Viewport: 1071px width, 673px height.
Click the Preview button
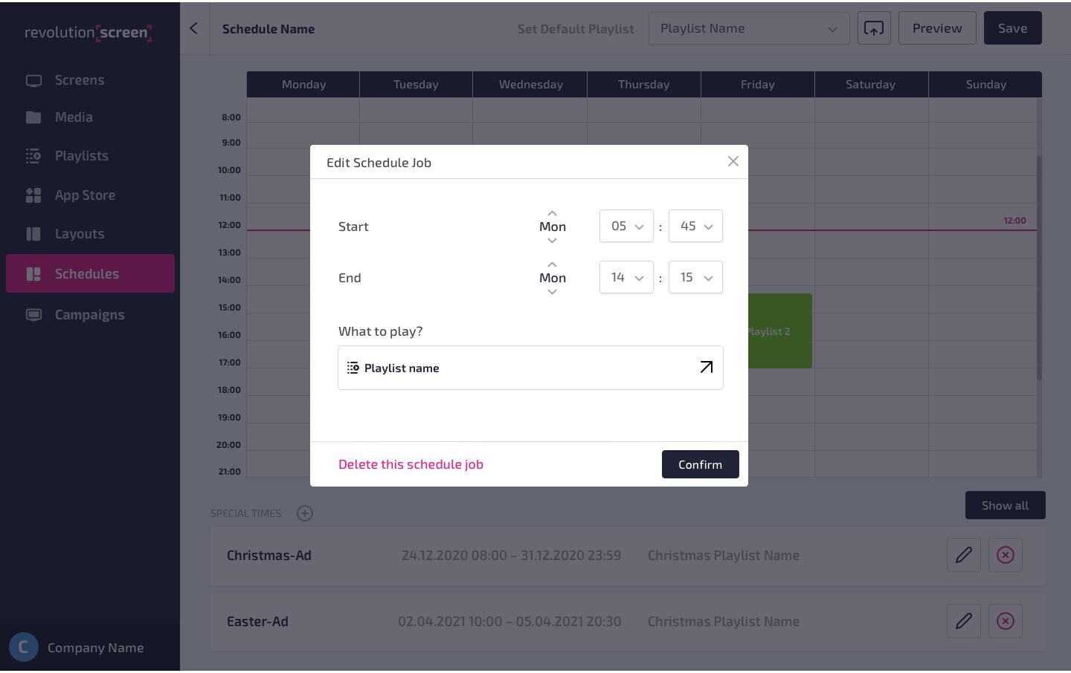coord(937,28)
